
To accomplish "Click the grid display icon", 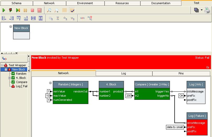I will (65, 10).
